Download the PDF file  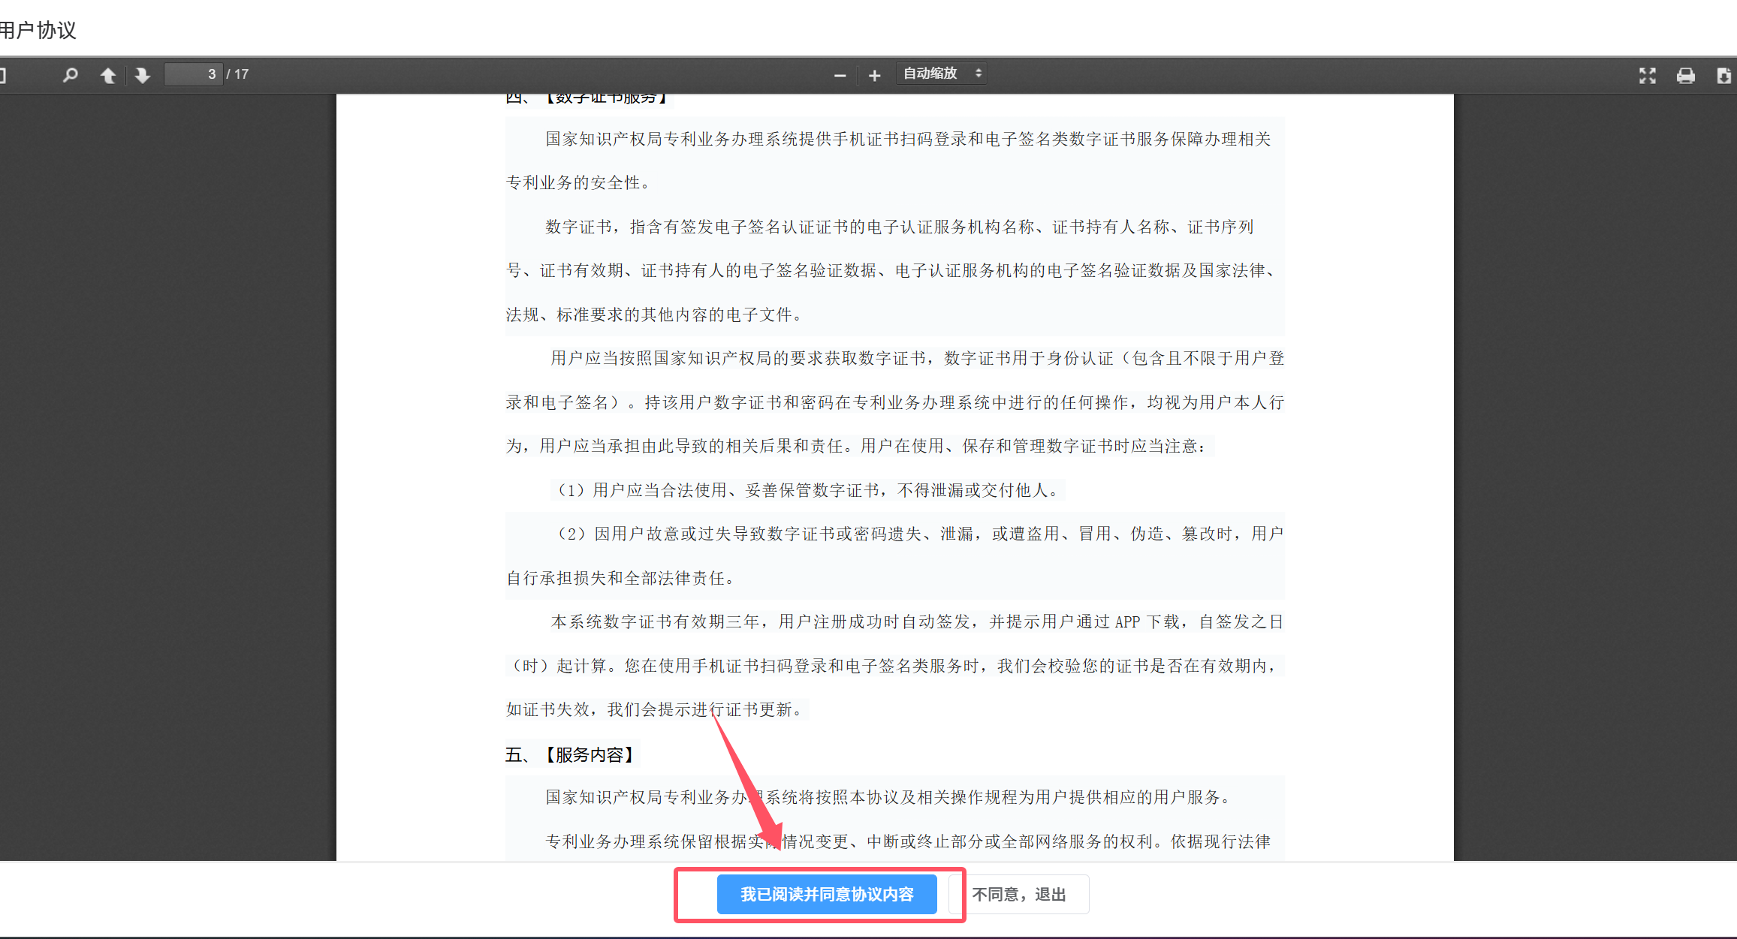coord(1723,75)
